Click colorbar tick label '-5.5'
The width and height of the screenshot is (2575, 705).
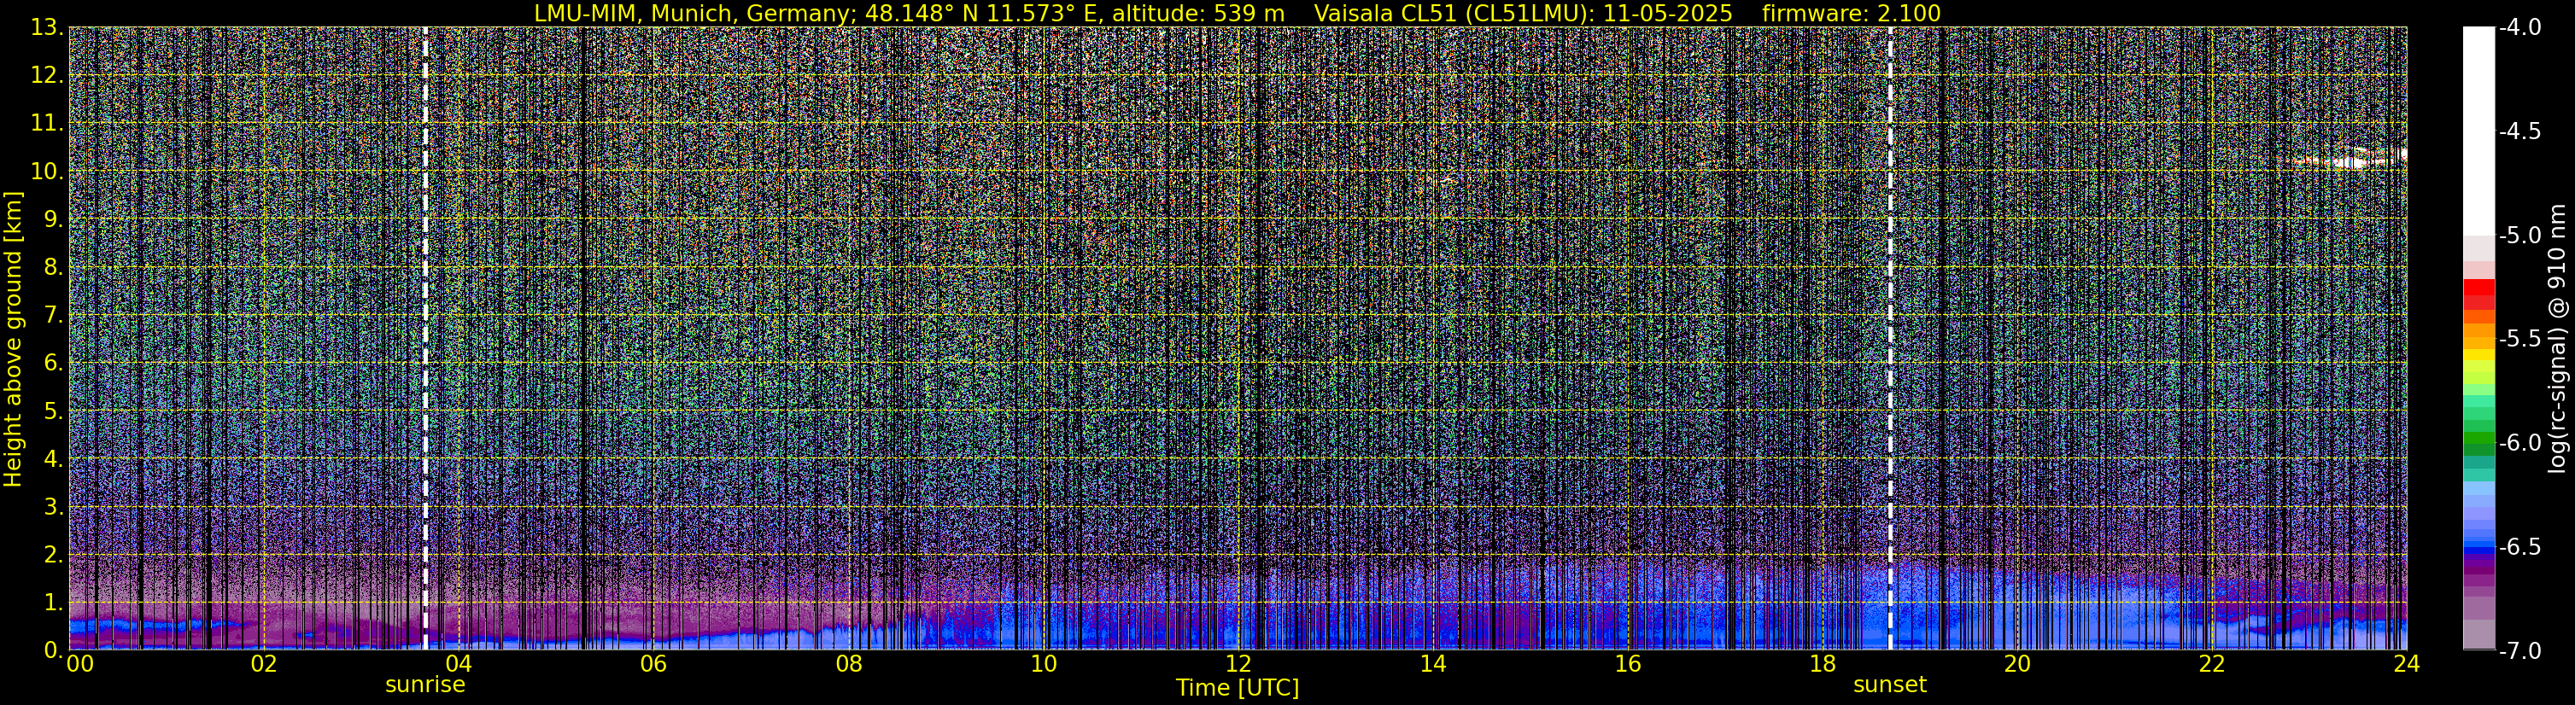tap(2520, 340)
